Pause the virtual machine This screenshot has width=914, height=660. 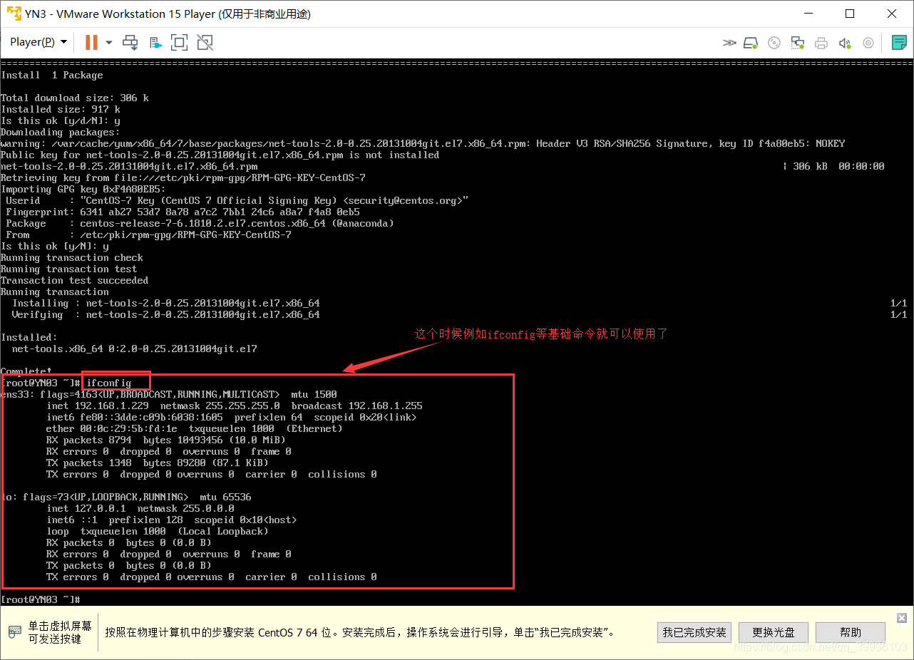[91, 42]
